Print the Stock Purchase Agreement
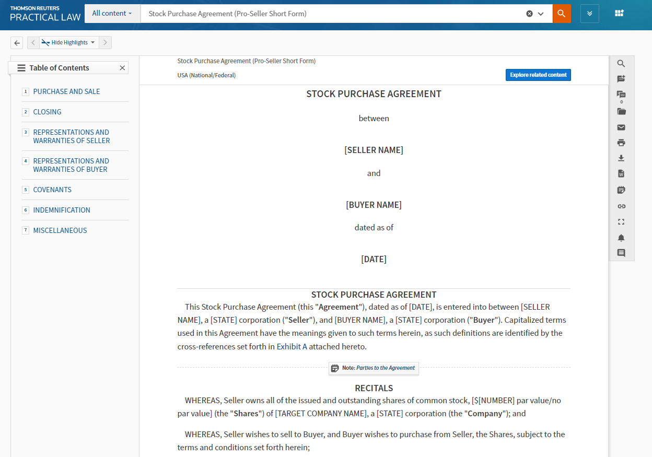Screen dimensions: 652x457 [621, 143]
